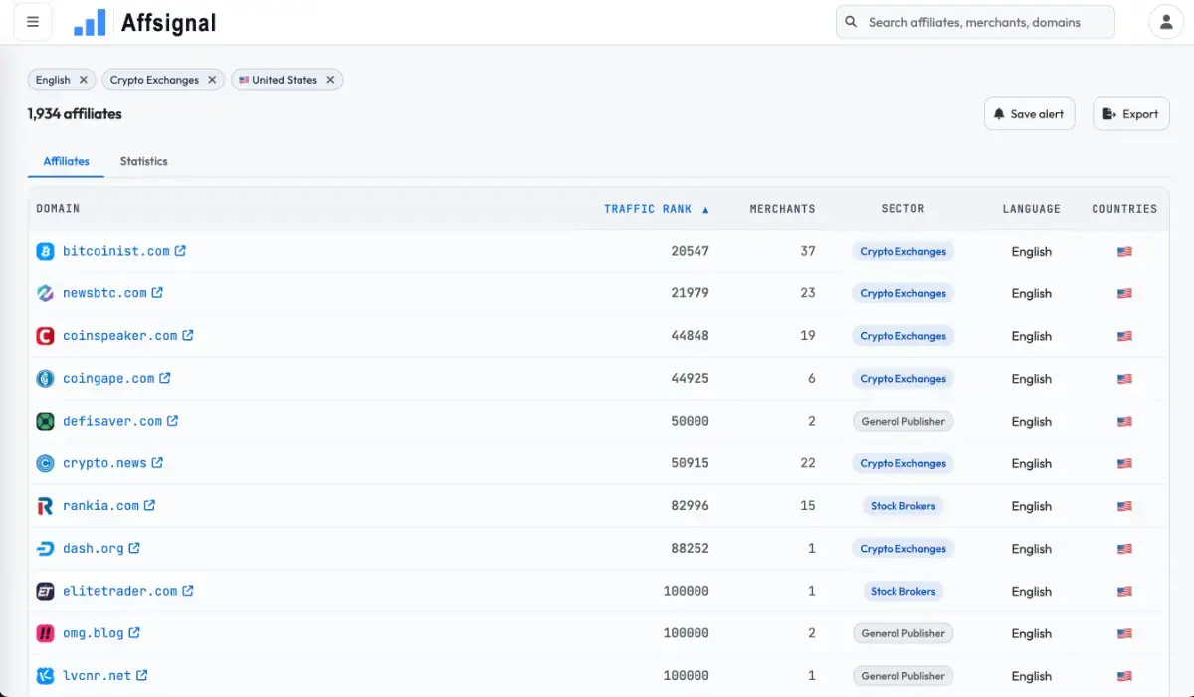Click the dash.org favicon
Viewport: 1194px width, 697px height.
pos(45,548)
